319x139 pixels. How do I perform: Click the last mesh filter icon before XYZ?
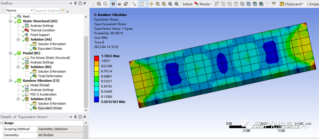(x=261, y=4)
